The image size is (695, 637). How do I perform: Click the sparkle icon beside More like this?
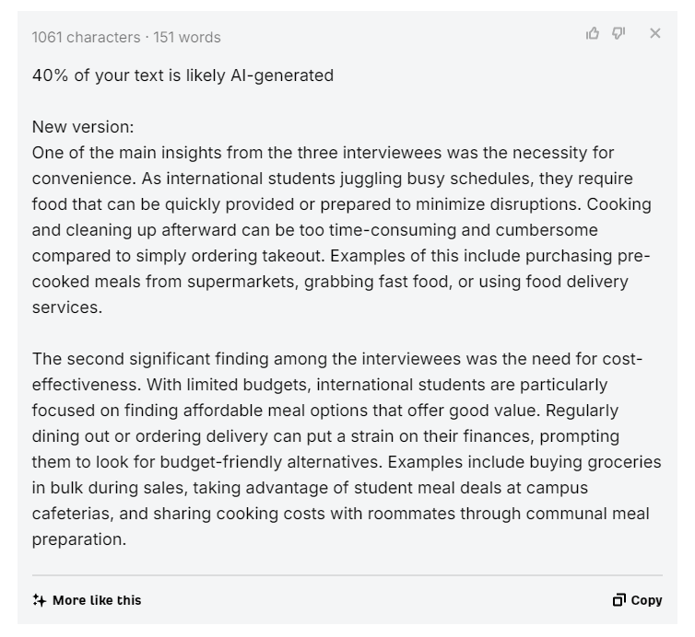(x=39, y=600)
